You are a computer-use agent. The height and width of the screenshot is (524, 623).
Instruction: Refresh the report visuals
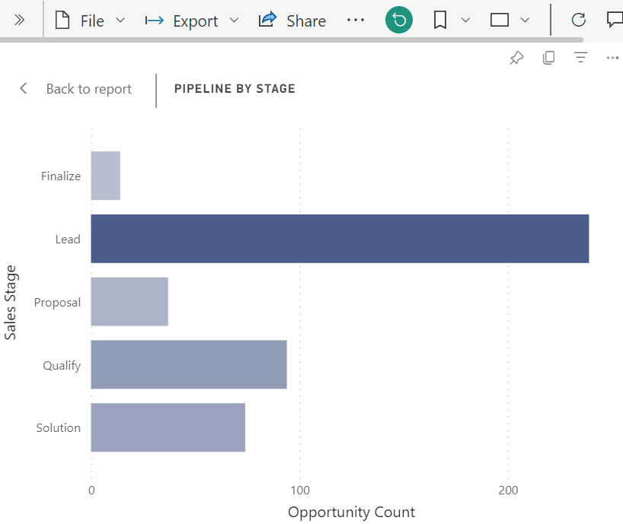580,21
